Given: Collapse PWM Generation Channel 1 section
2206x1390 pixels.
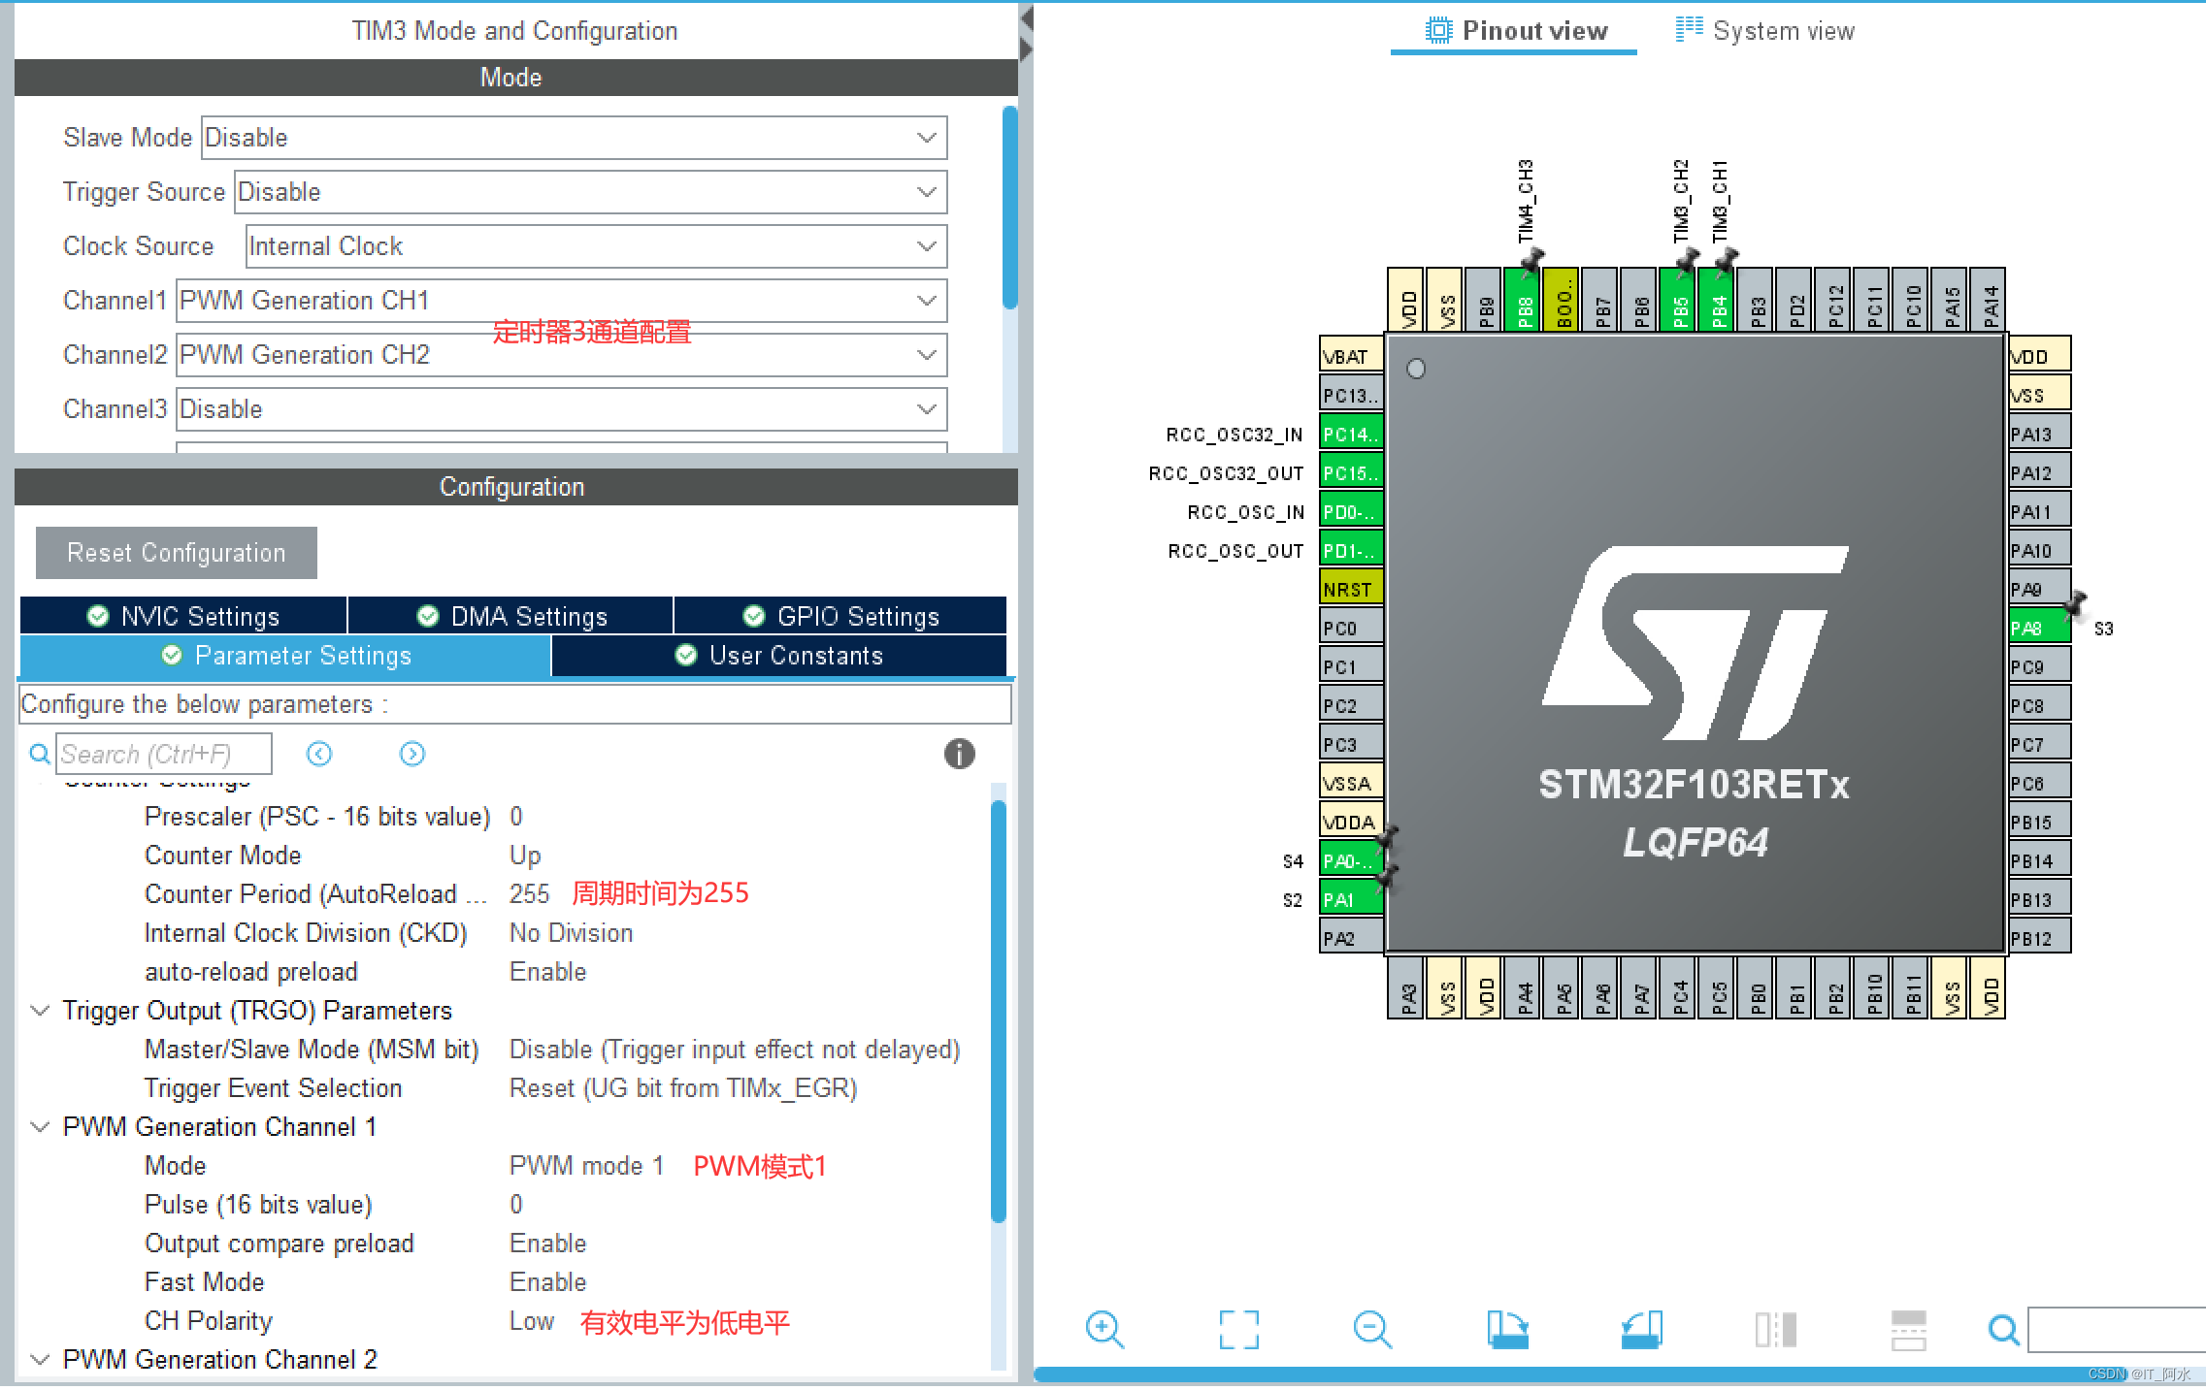Looking at the screenshot, I should 40,1126.
